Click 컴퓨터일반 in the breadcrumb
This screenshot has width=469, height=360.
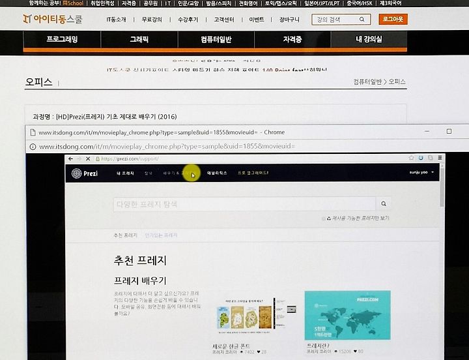click(x=367, y=82)
